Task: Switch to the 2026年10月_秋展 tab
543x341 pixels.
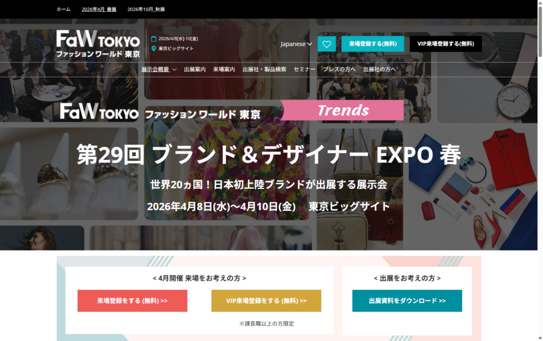Action: (x=146, y=10)
